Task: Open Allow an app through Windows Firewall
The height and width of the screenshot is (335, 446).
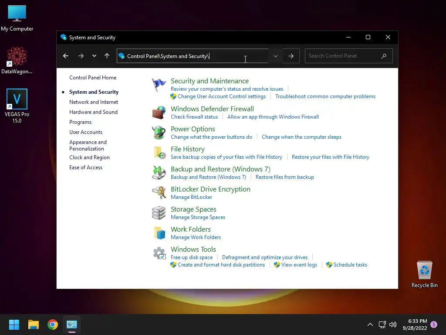Action: tap(273, 117)
